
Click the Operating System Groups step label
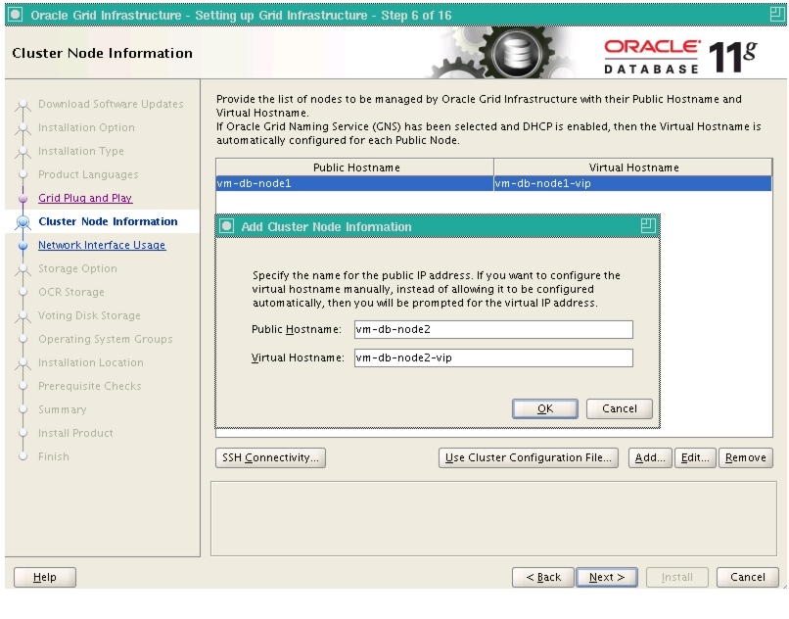point(105,339)
